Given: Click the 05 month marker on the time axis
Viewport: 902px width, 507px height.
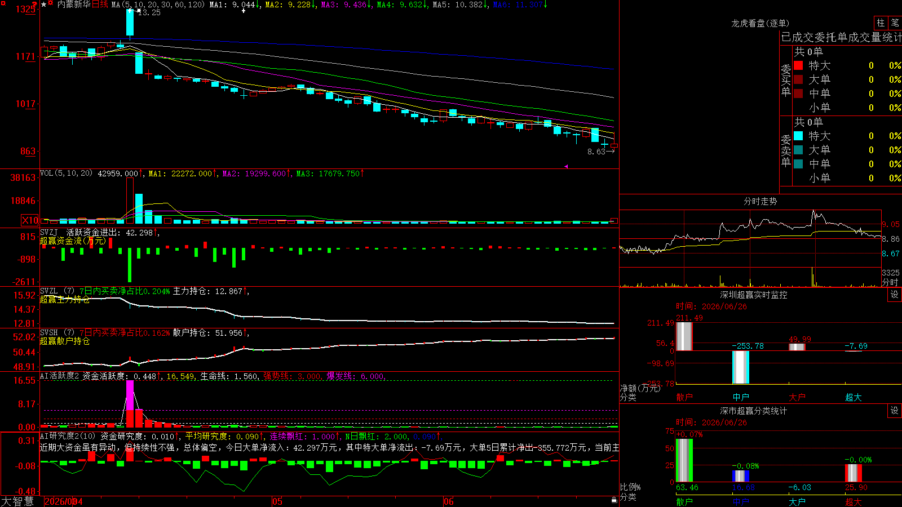Looking at the screenshot, I should (x=277, y=501).
